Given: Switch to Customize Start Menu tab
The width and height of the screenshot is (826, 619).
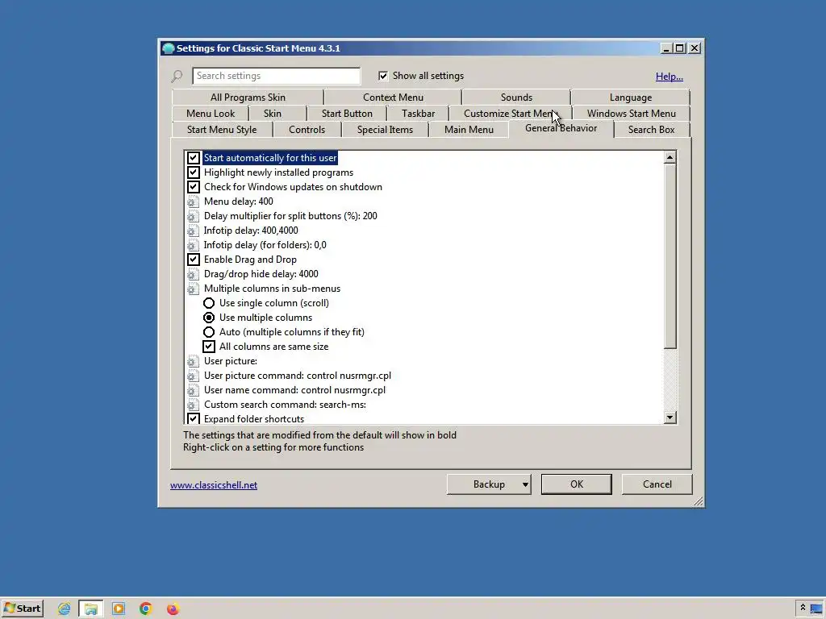Looking at the screenshot, I should 508,114.
